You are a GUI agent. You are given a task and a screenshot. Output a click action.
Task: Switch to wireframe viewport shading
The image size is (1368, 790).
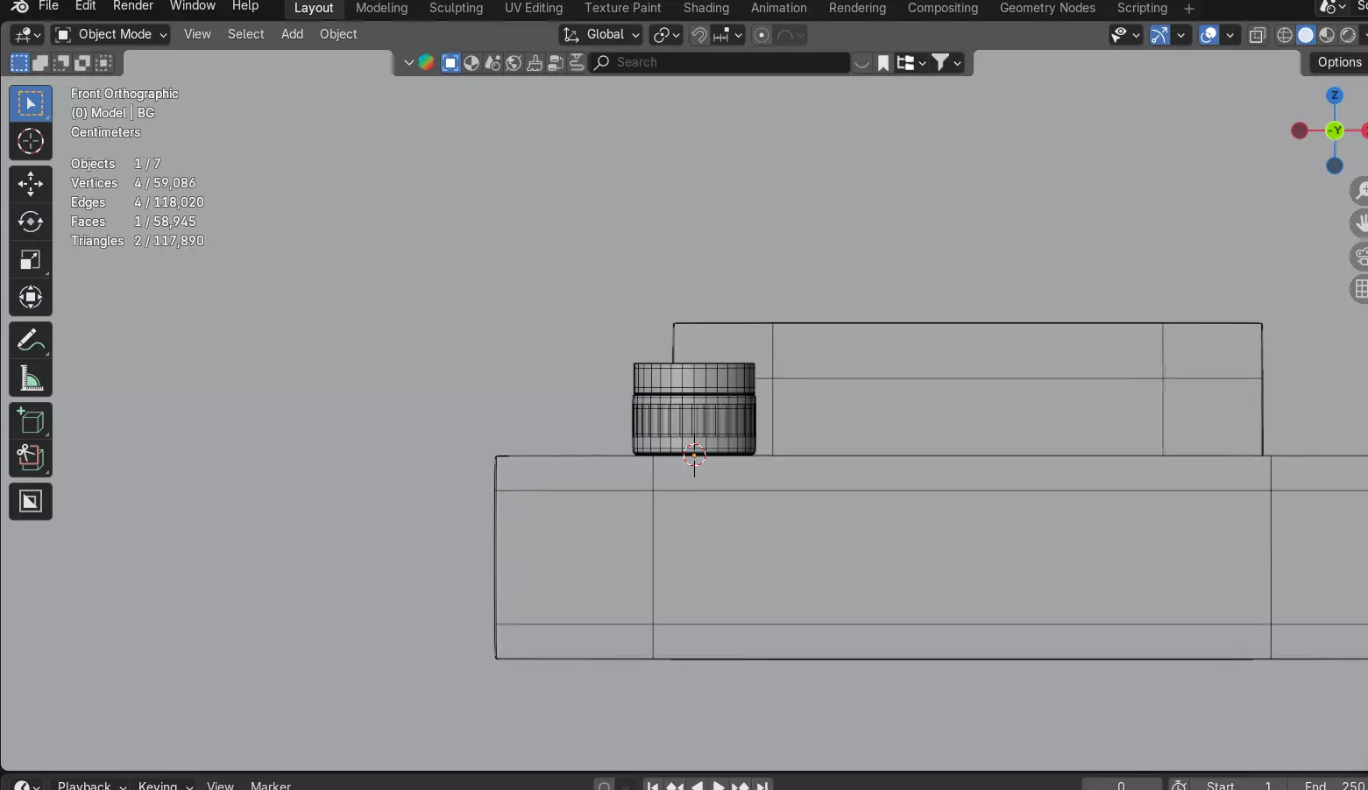[x=1285, y=35]
